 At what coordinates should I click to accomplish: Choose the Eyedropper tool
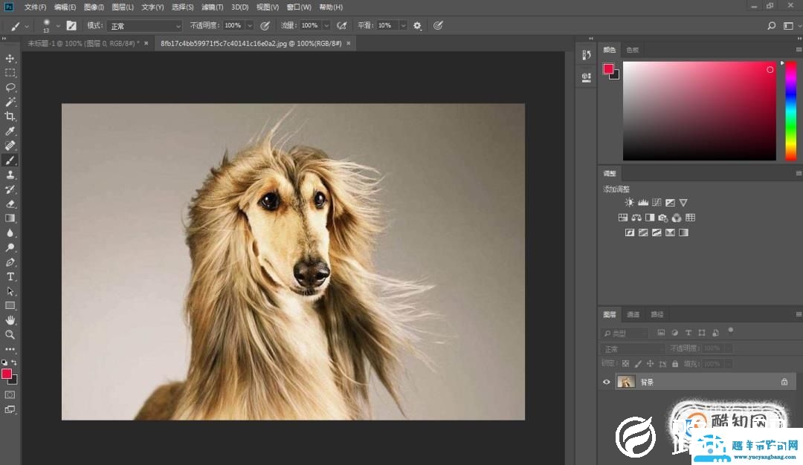[10, 131]
